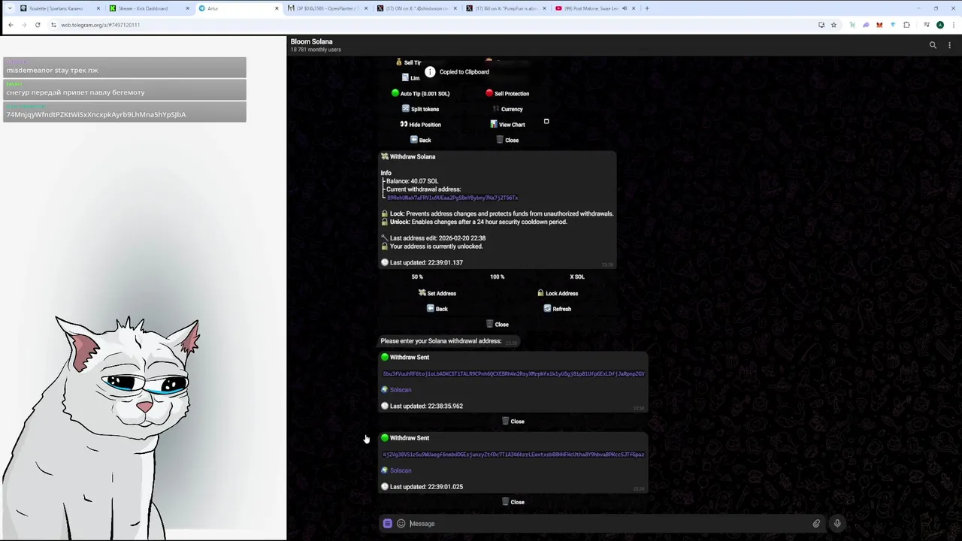
Task: Open the browser tab search dropdown arrow
Action: tap(9, 8)
